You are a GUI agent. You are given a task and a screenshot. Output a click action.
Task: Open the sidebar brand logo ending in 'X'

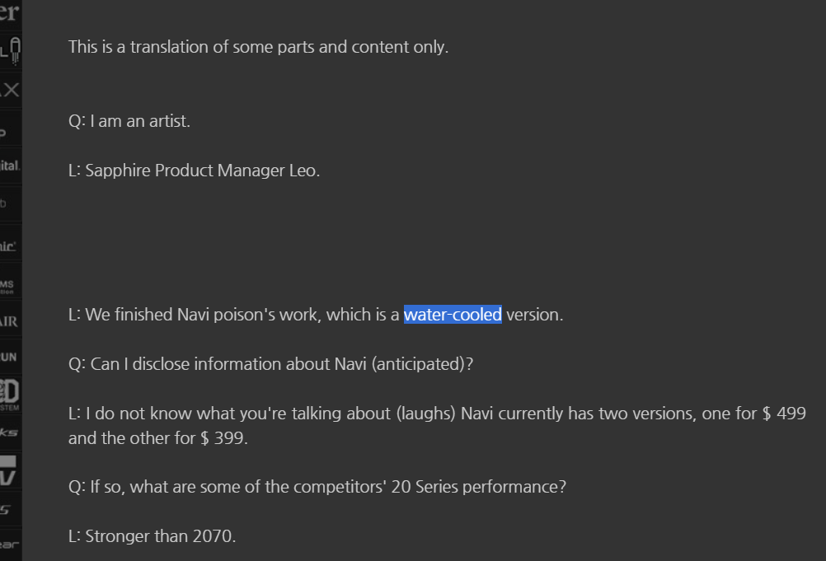tap(10, 90)
